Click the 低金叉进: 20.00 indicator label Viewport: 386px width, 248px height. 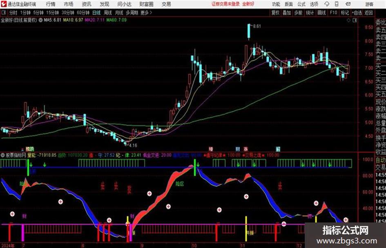157,155
